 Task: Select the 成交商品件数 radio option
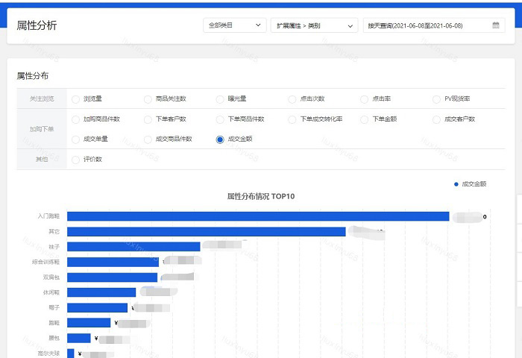click(148, 139)
